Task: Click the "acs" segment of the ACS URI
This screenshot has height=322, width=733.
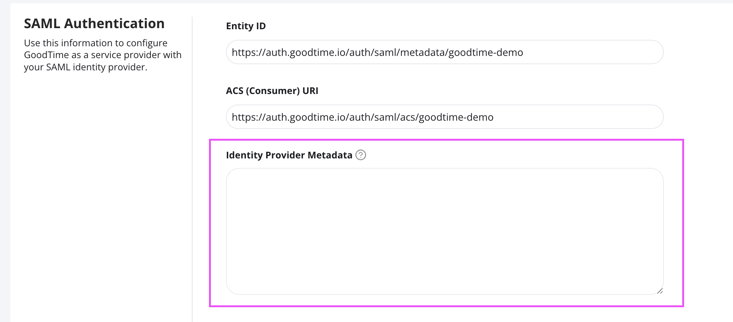Action: [x=408, y=117]
